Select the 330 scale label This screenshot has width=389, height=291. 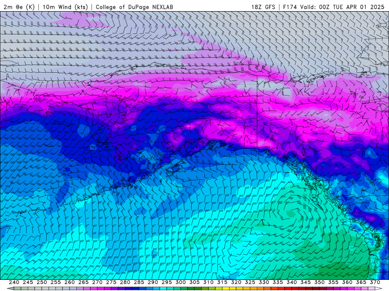(x=264, y=282)
